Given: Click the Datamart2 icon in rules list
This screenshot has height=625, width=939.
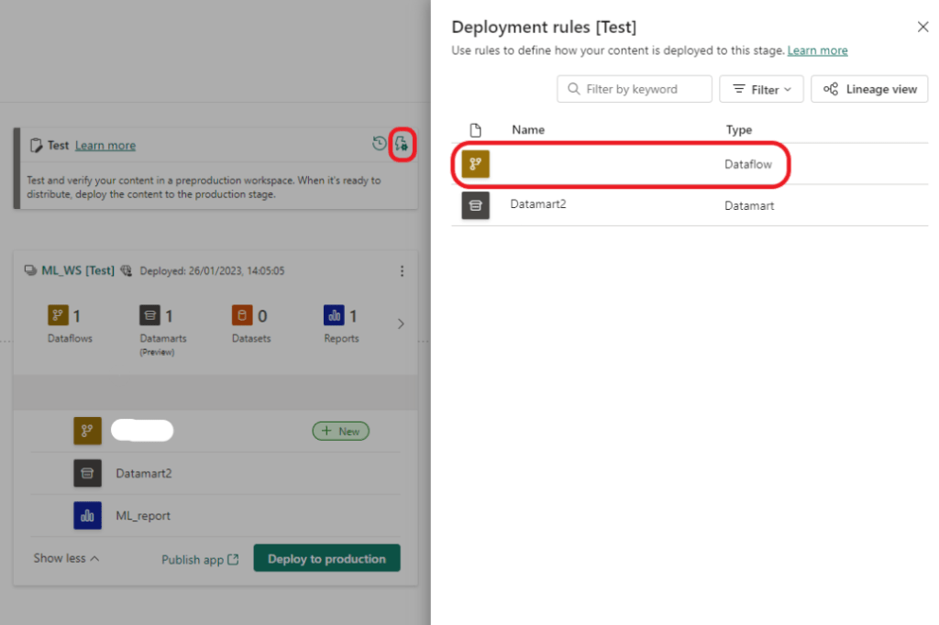Looking at the screenshot, I should click(x=475, y=205).
